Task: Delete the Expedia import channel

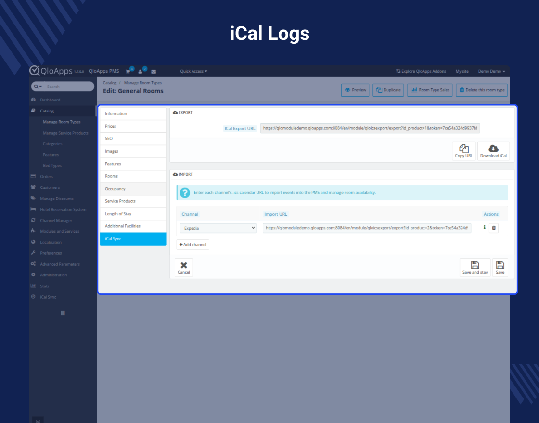Action: click(x=494, y=228)
